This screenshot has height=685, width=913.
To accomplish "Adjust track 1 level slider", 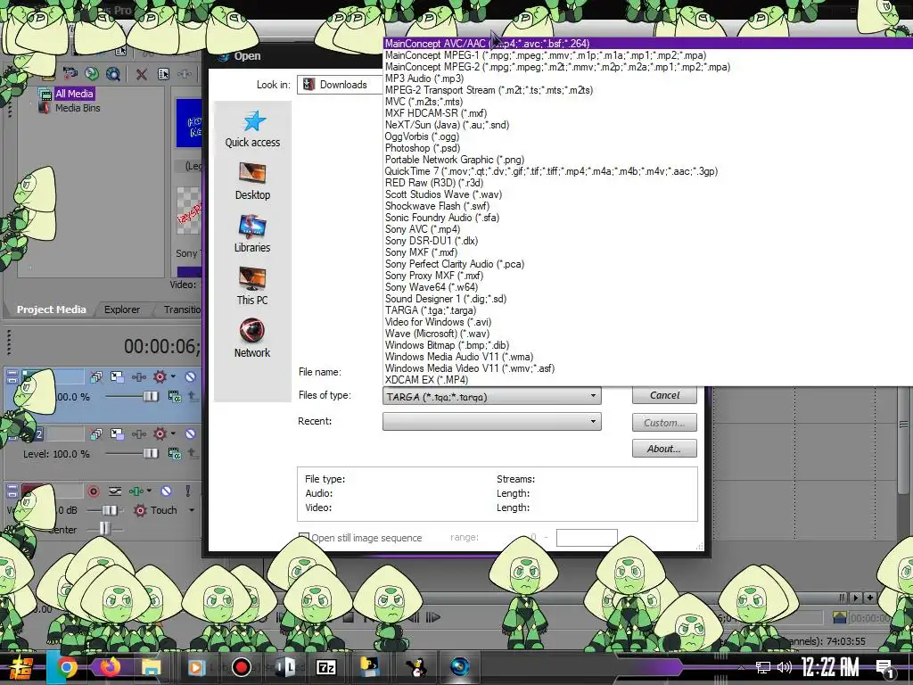I will pos(150,397).
